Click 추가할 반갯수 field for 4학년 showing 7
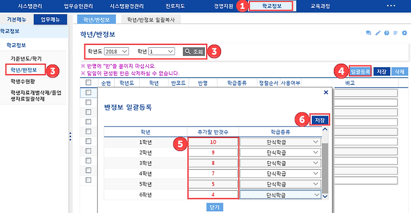The image size is (411, 213). click(x=213, y=174)
